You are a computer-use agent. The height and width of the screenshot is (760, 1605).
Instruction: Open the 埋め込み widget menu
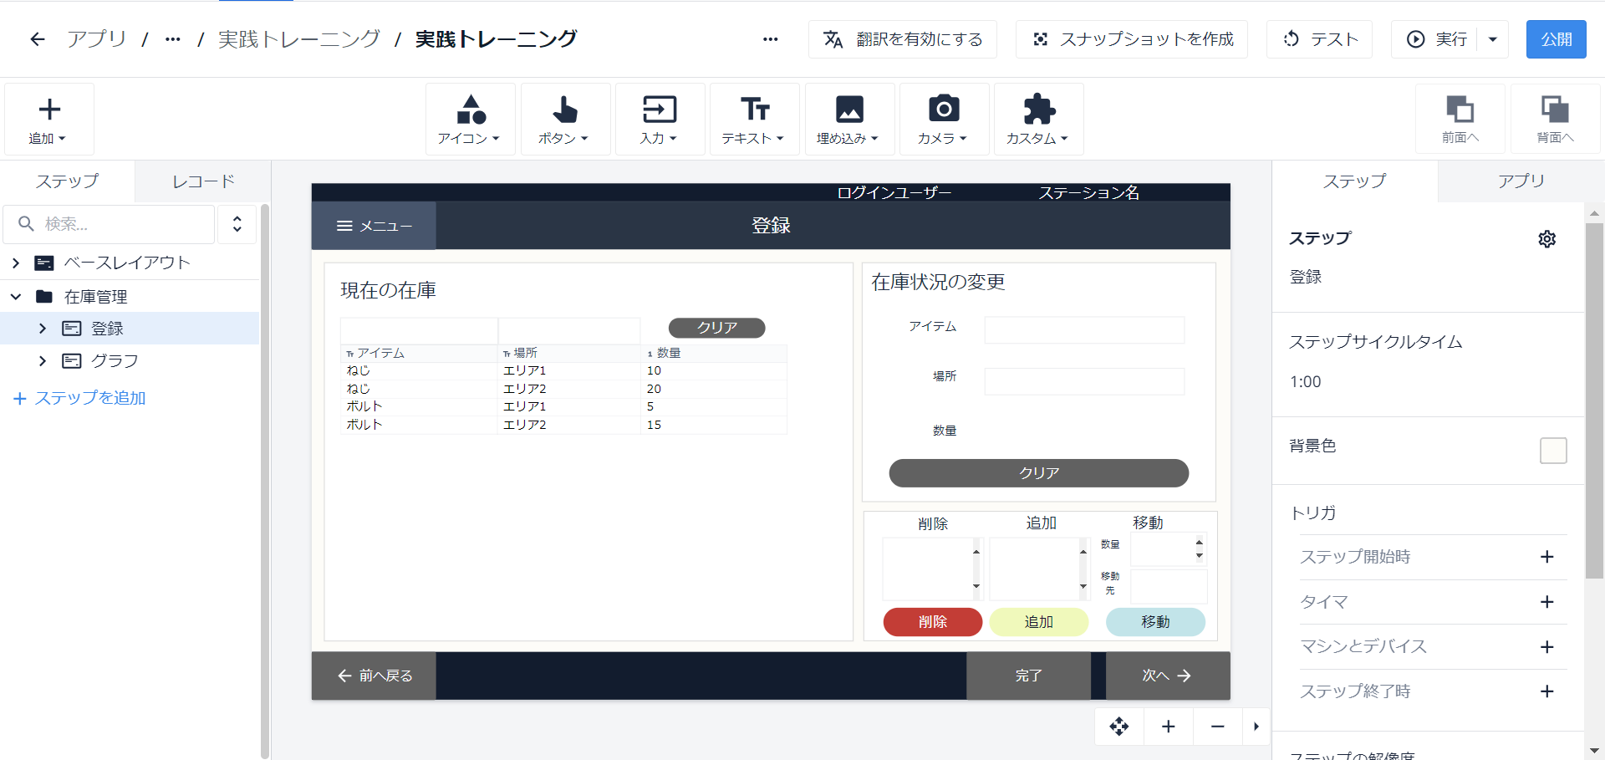coord(849,120)
